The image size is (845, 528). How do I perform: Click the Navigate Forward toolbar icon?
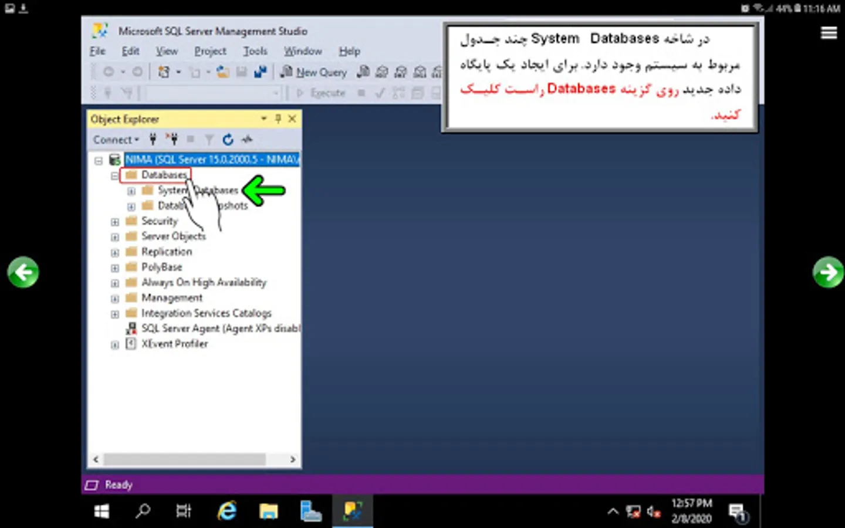137,72
